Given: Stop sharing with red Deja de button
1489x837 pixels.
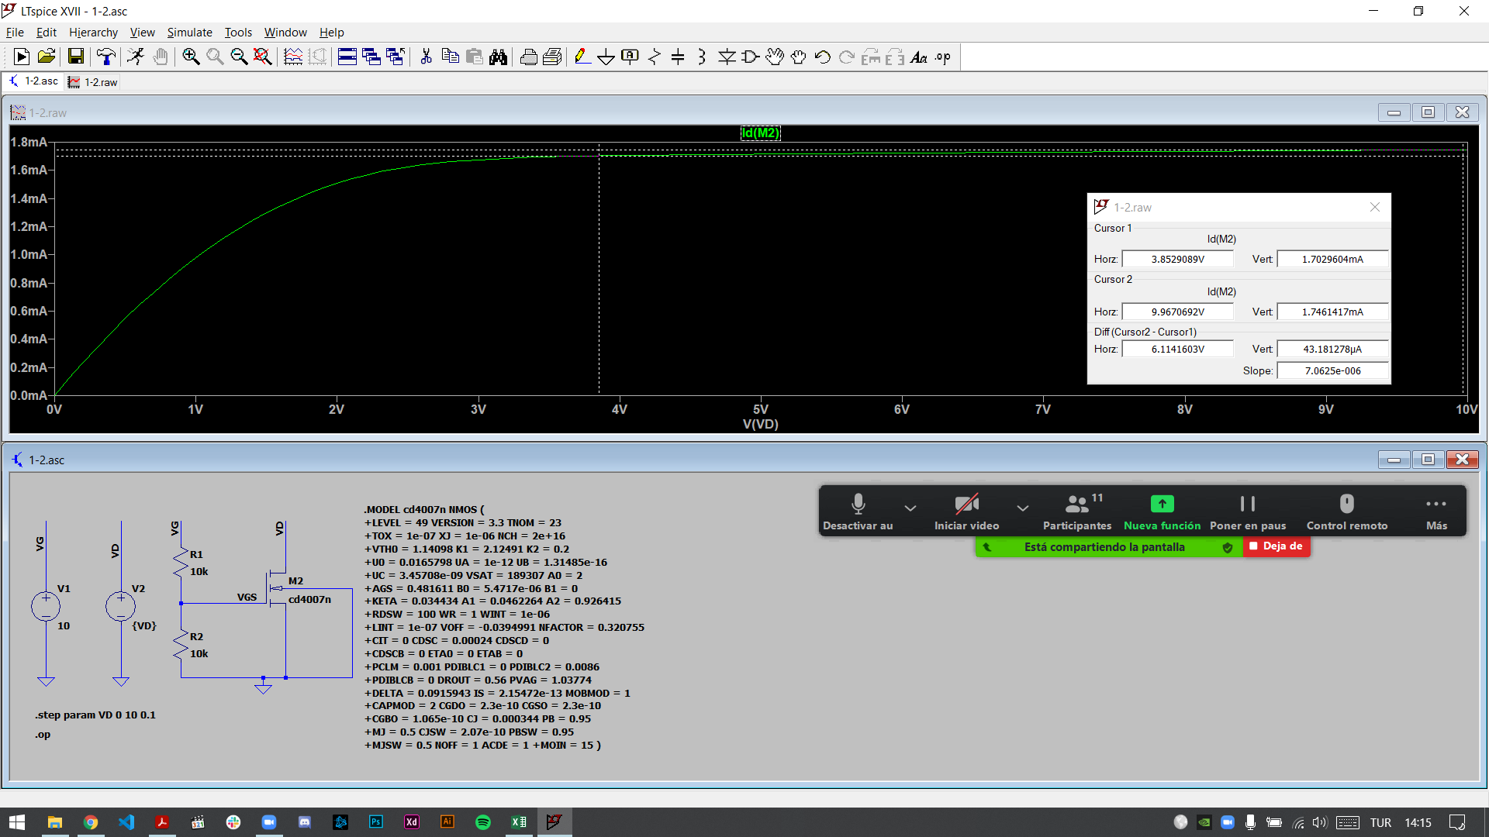Looking at the screenshot, I should coord(1277,546).
